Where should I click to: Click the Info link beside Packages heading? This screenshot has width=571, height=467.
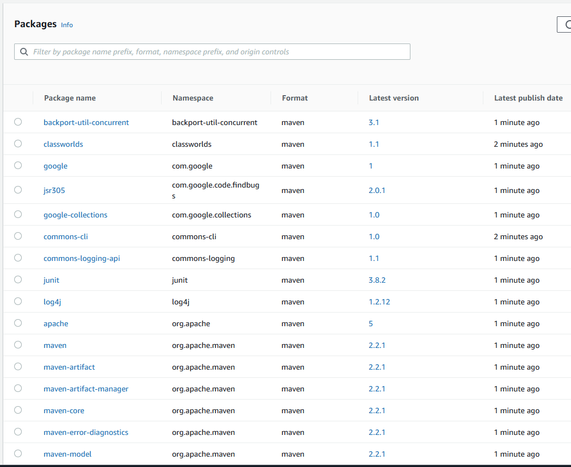[66, 25]
